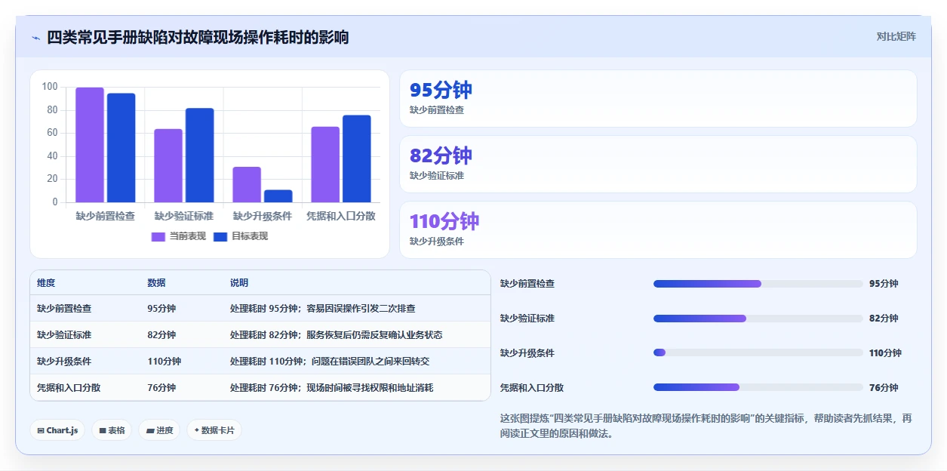The image size is (947, 471).
Task: Click the 维度 column header
Action: 46,283
